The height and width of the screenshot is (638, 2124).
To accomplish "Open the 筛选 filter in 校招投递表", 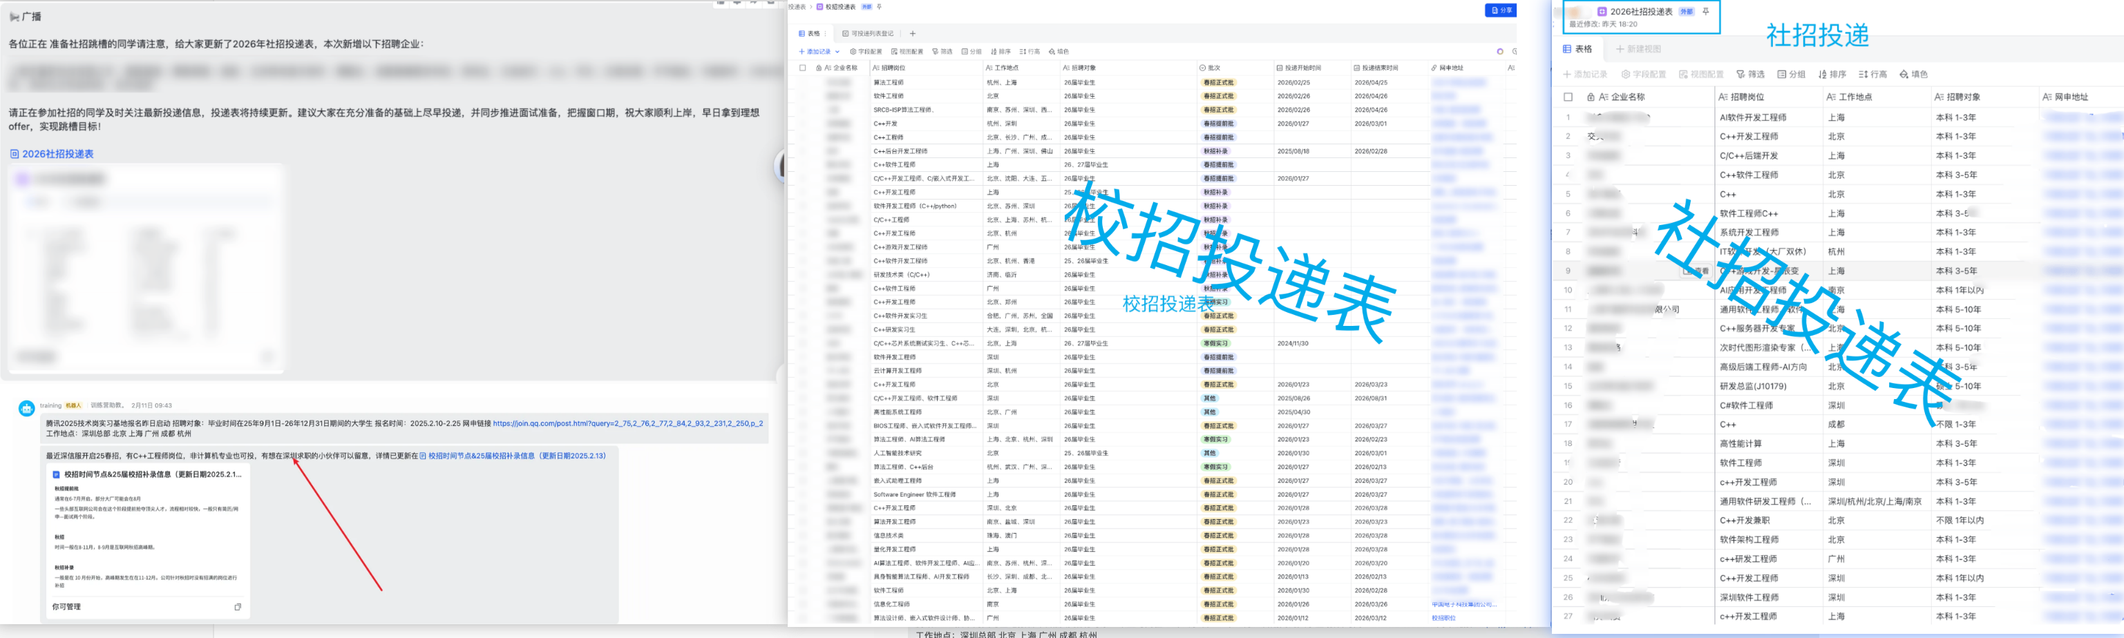I will click(x=942, y=51).
